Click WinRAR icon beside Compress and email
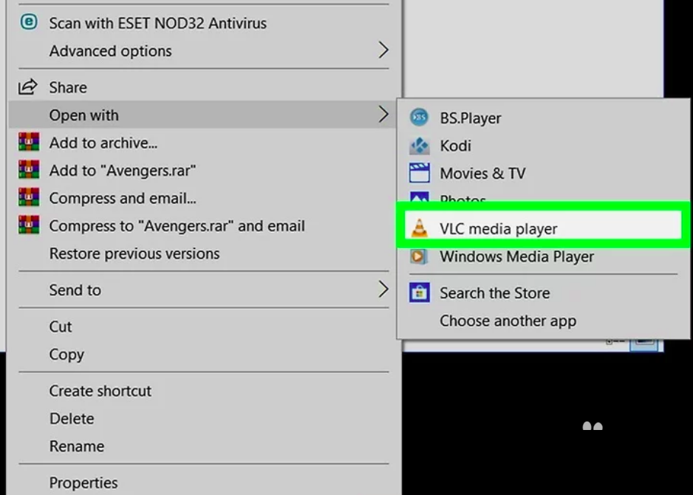Screen dimensions: 693x495 pyautogui.click(x=29, y=197)
